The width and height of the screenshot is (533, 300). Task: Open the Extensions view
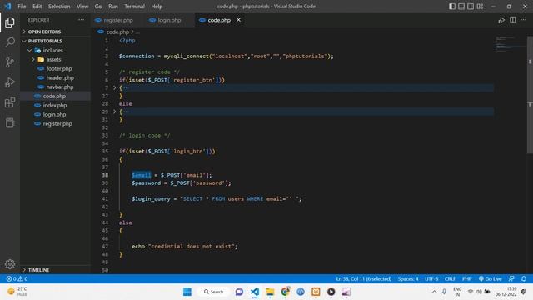(x=10, y=102)
